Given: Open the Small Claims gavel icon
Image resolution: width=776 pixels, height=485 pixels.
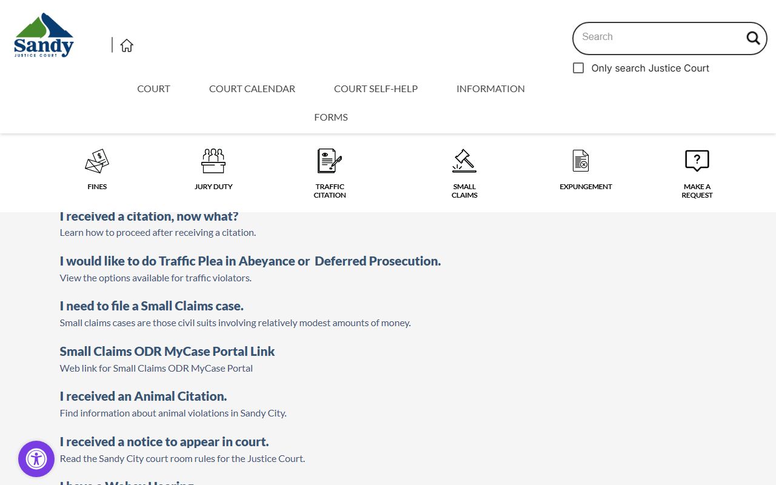Looking at the screenshot, I should tap(464, 161).
